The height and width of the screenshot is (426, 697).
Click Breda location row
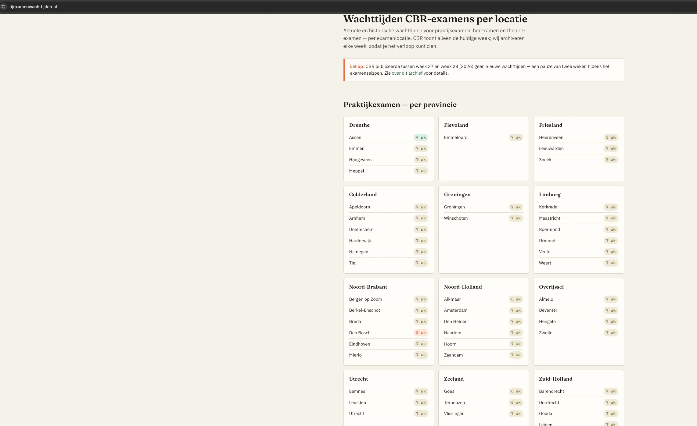pos(388,321)
